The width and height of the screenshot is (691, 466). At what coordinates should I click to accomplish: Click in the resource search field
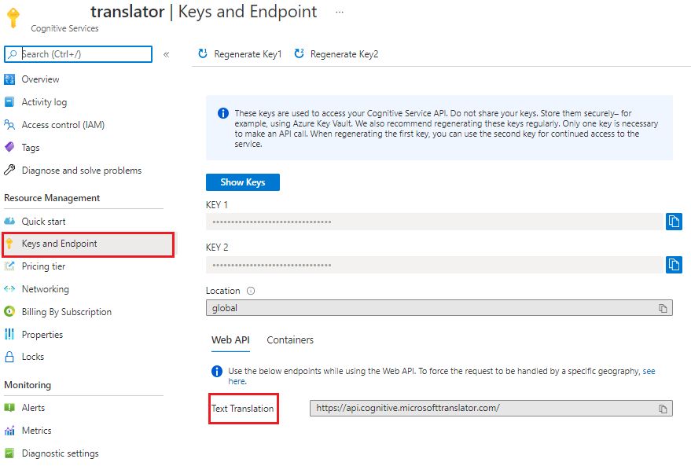[x=79, y=54]
